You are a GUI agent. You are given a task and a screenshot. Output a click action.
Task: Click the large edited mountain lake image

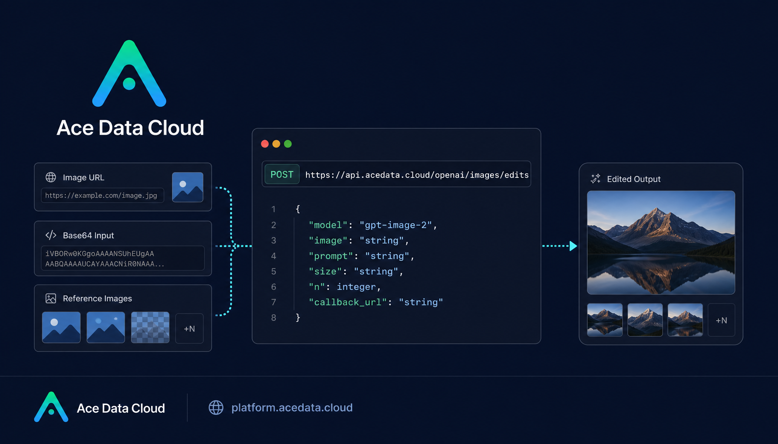661,242
